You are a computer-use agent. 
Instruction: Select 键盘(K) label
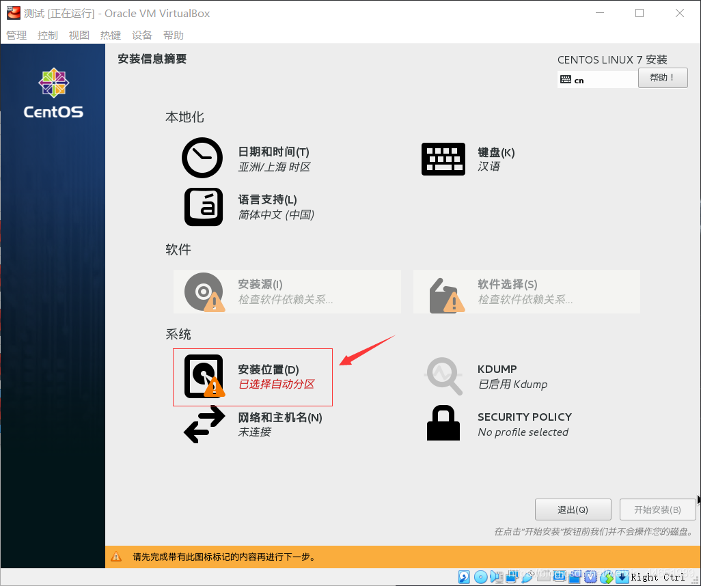point(496,152)
